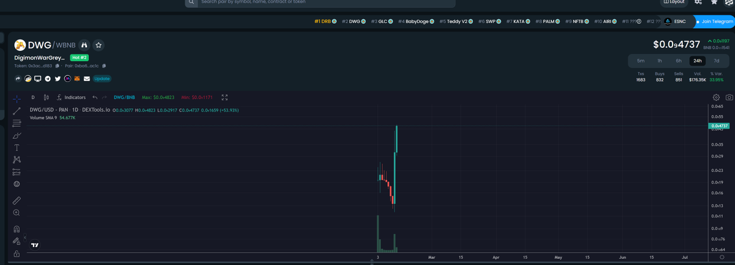The height and width of the screenshot is (265, 735).
Task: Click the binoculars icon next to DWG/WBNB
Action: point(85,45)
